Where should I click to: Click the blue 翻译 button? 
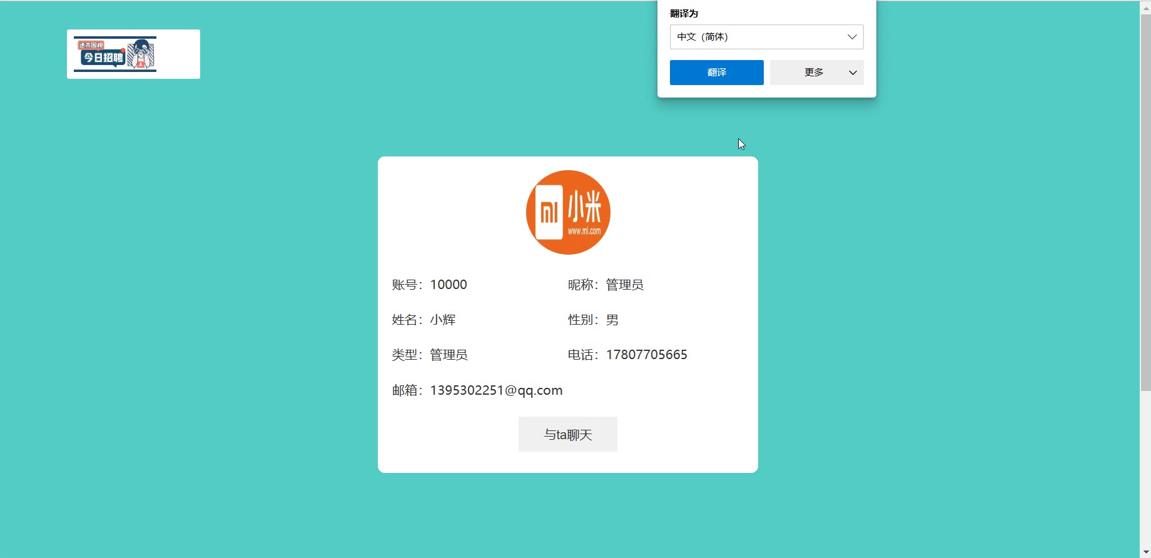716,73
